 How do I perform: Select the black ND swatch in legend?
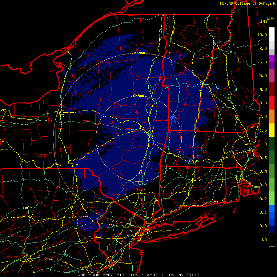tap(272, 239)
